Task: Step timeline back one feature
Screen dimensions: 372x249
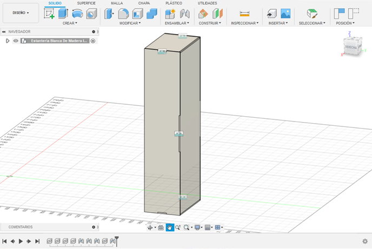Action: 12,241
